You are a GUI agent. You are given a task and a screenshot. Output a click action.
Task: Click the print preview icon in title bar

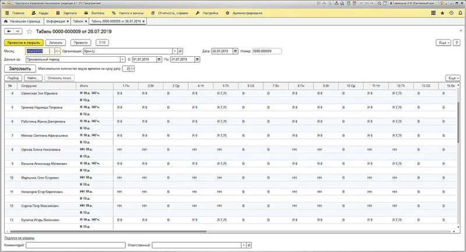coord(330,3)
